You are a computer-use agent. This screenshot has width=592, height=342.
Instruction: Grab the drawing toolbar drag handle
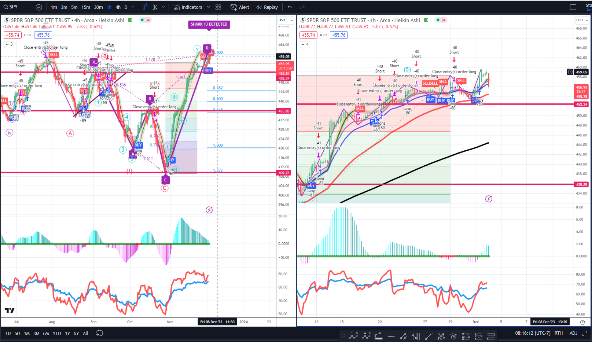click(343, 335)
